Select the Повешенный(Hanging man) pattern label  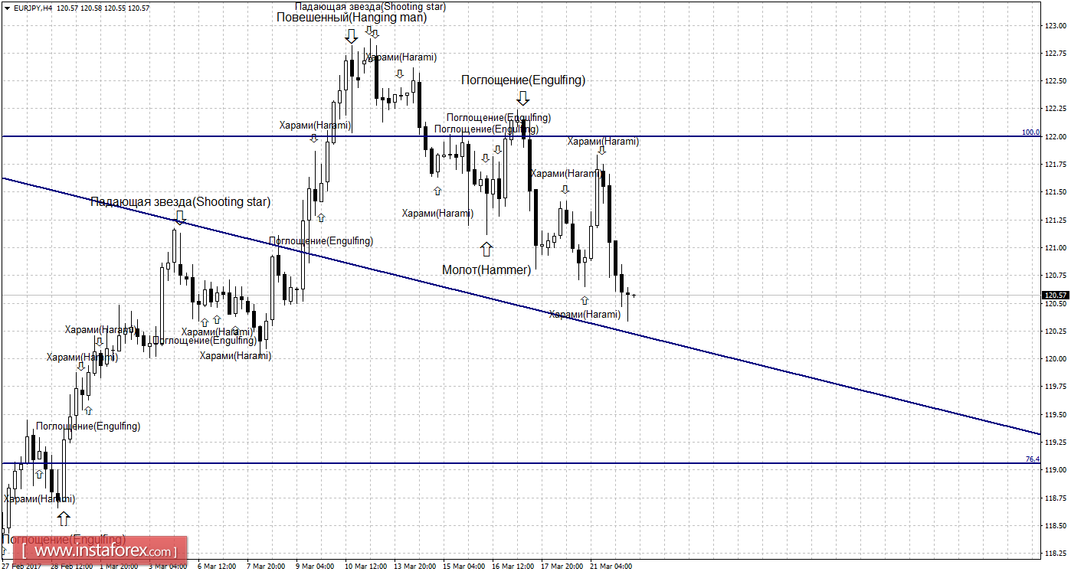click(x=352, y=18)
